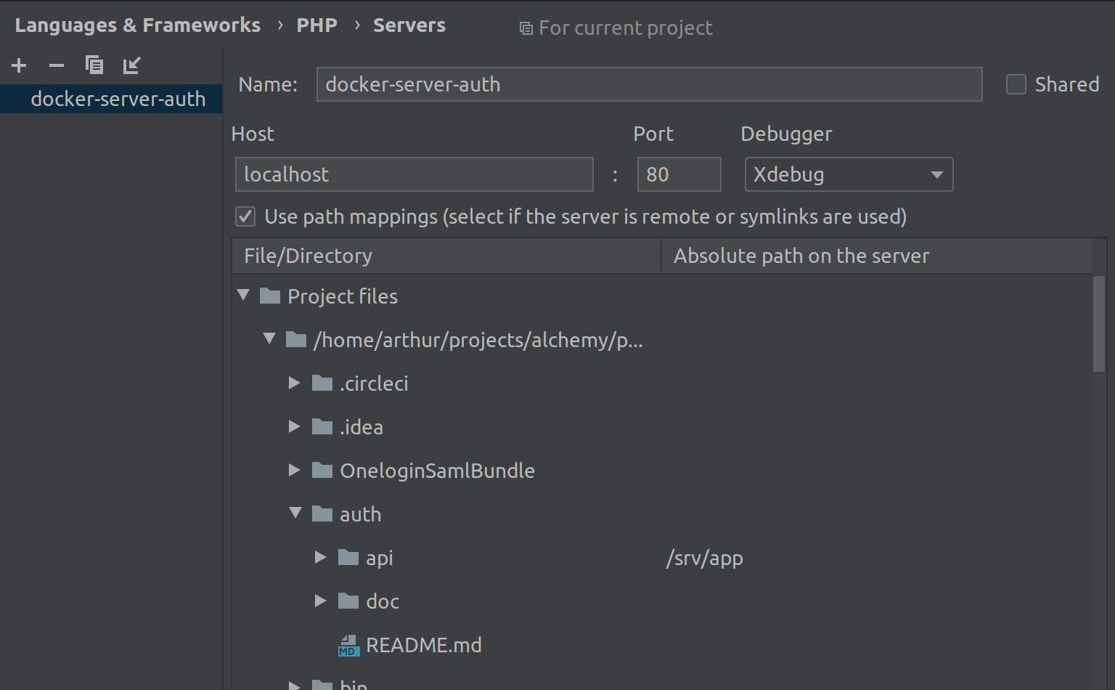Screen dimensions: 1115x690
Task: Click Absolute path on the server header
Action: coord(877,256)
